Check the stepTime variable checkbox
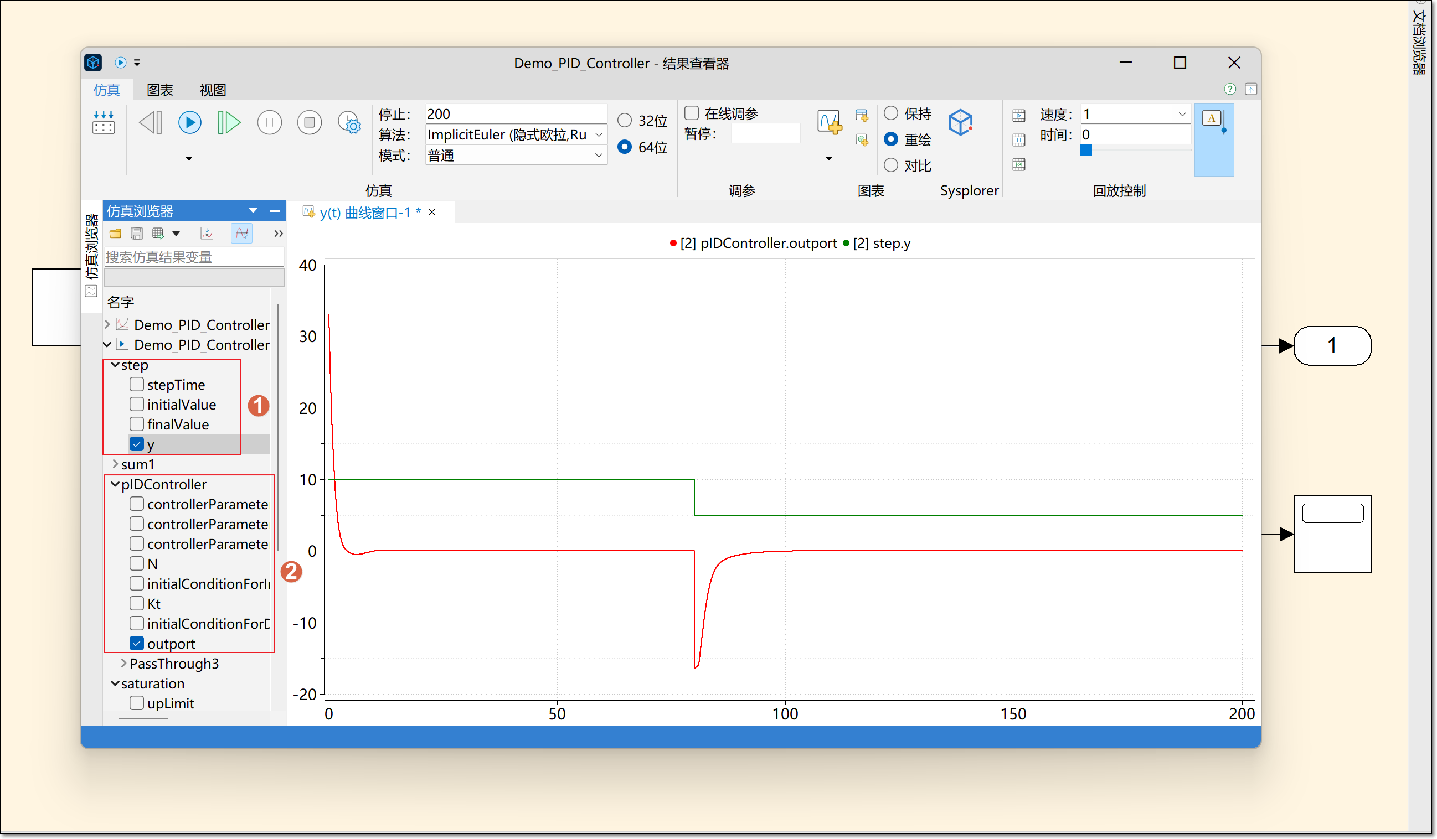 [136, 385]
